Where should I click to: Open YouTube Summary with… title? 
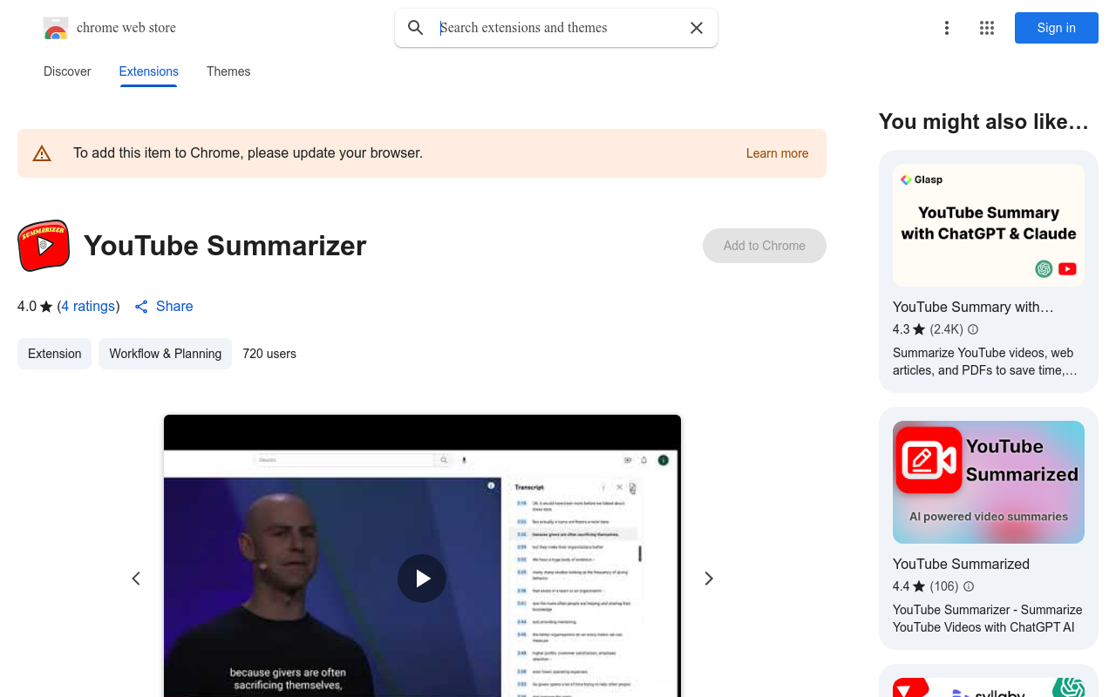click(973, 308)
